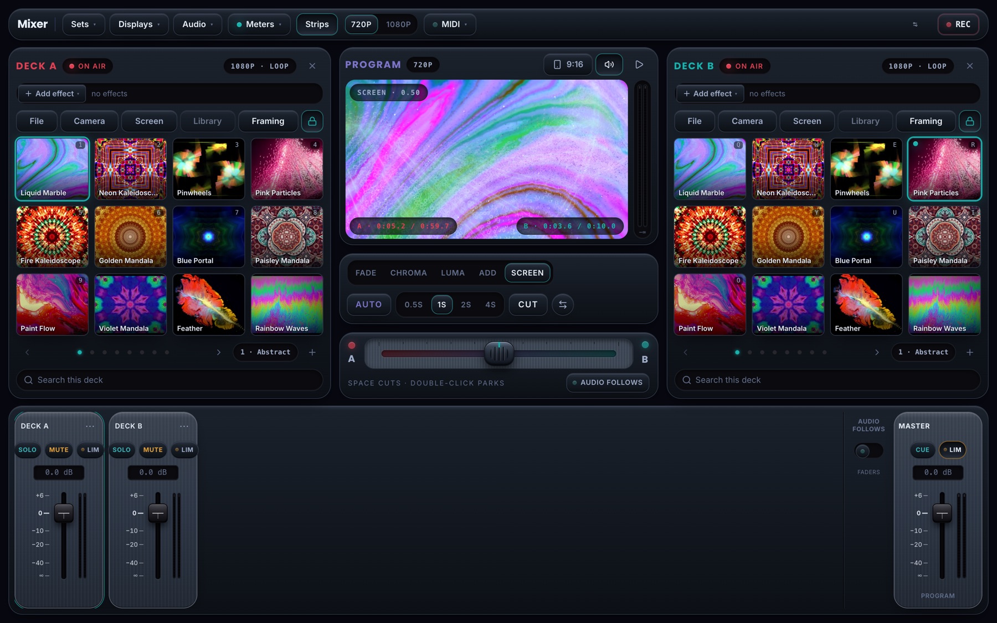Add a new page in Deck A
The width and height of the screenshot is (997, 623).
[x=312, y=352]
